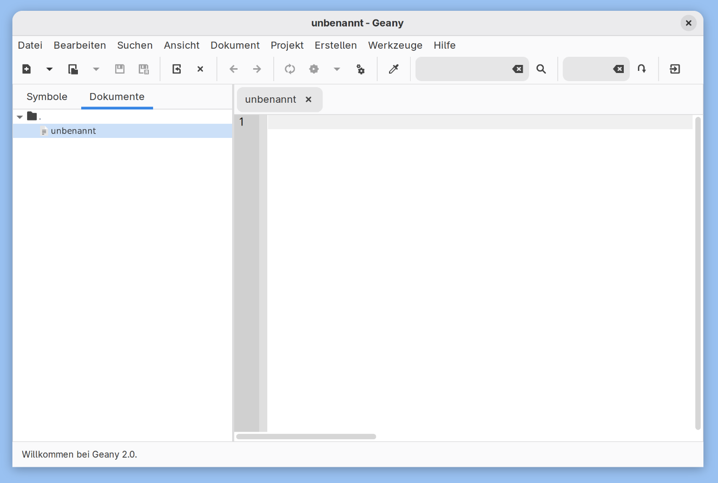Image resolution: width=718 pixels, height=483 pixels.
Task: Close current file with toolbar X icon
Action: click(200, 69)
